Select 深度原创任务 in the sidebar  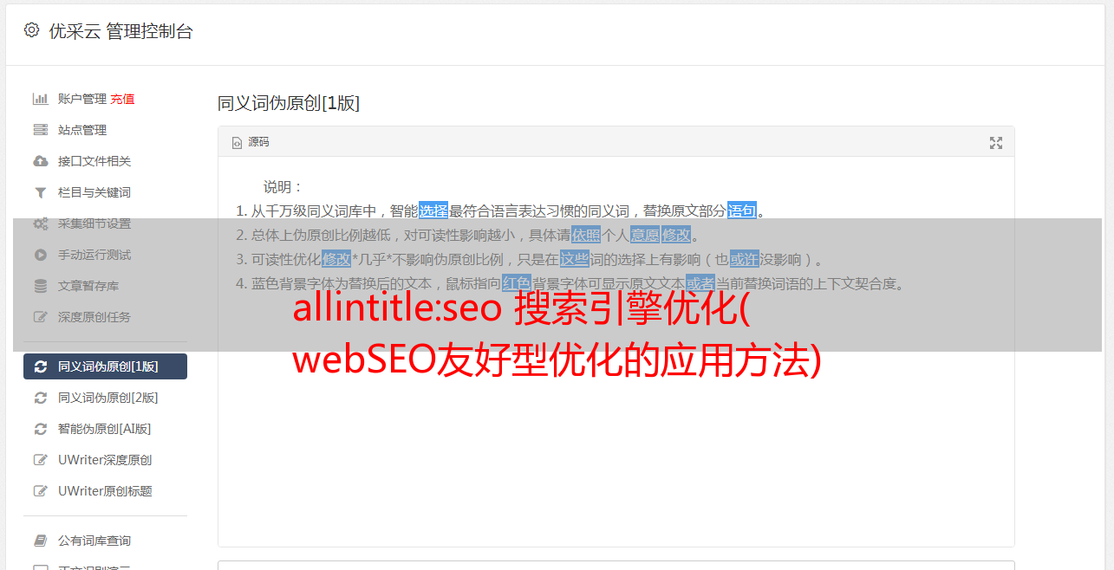click(x=105, y=317)
